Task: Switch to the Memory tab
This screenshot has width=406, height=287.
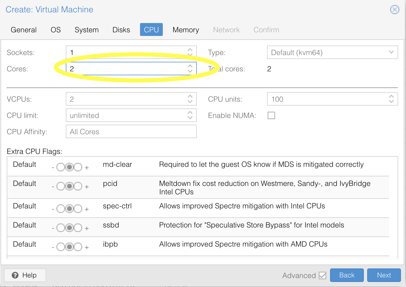Action: pos(186,30)
